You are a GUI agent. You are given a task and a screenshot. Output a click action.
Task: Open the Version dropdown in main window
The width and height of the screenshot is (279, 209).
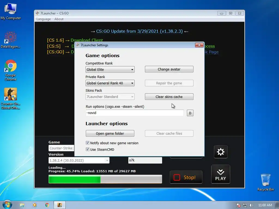[79, 160]
